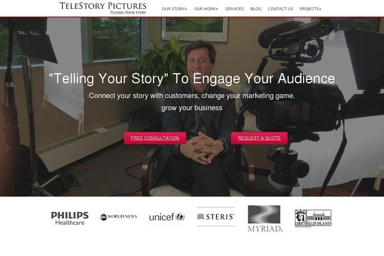Click the Telling Your Story tagline

coord(128,12)
